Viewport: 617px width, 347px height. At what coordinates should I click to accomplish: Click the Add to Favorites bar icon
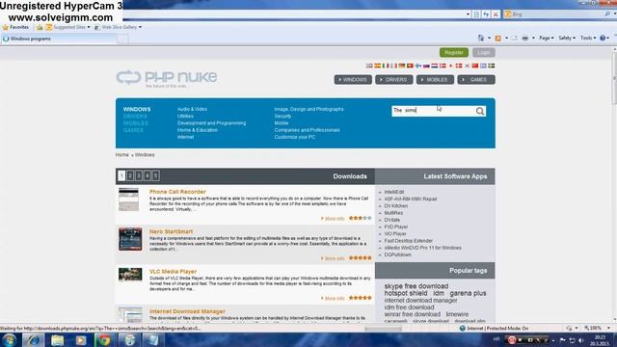coord(40,27)
